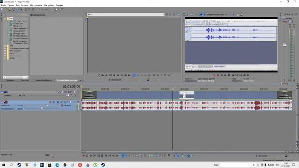
Task: Click the Open project folder icon
Action: (6, 9)
